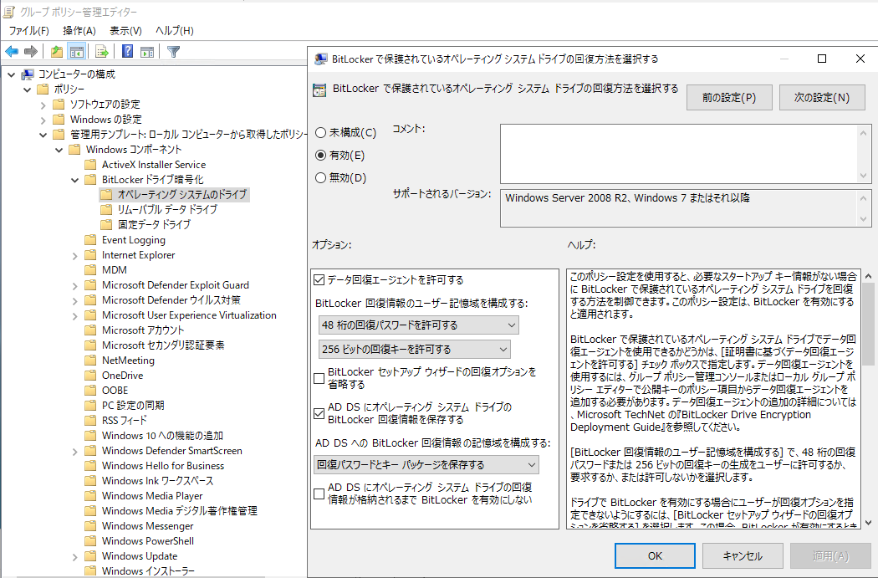
Task: Click the Filter funnel toolbar icon
Action: [x=174, y=52]
